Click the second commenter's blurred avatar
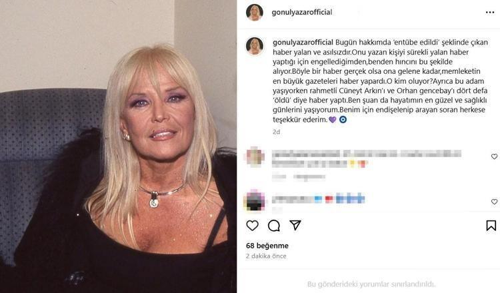The image size is (500, 293). (255, 201)
